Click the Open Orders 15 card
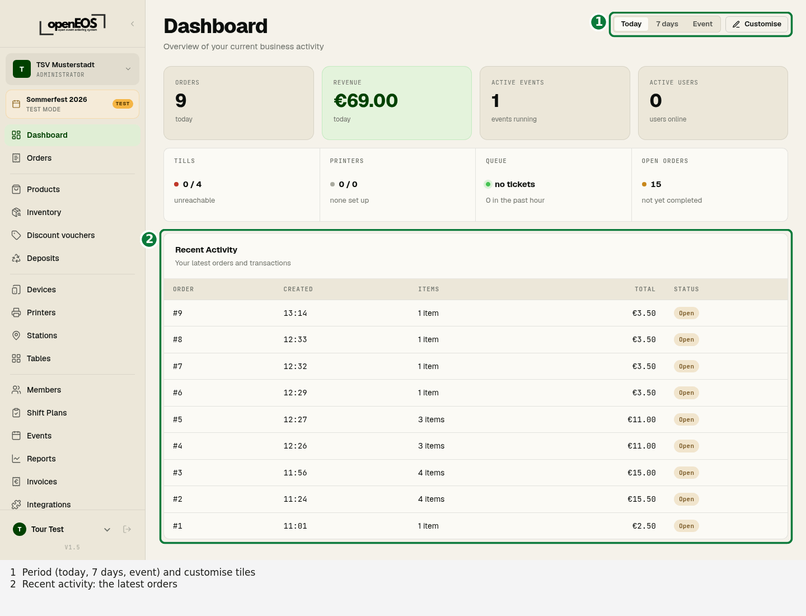This screenshot has width=806, height=616. [710, 185]
